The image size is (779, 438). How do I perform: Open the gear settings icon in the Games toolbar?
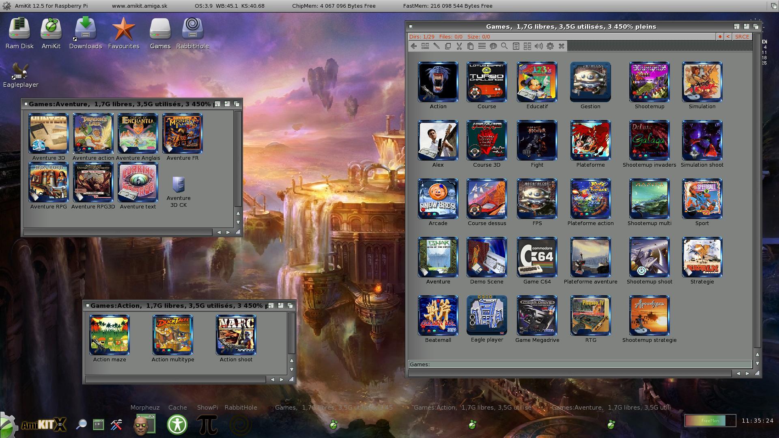tap(550, 46)
